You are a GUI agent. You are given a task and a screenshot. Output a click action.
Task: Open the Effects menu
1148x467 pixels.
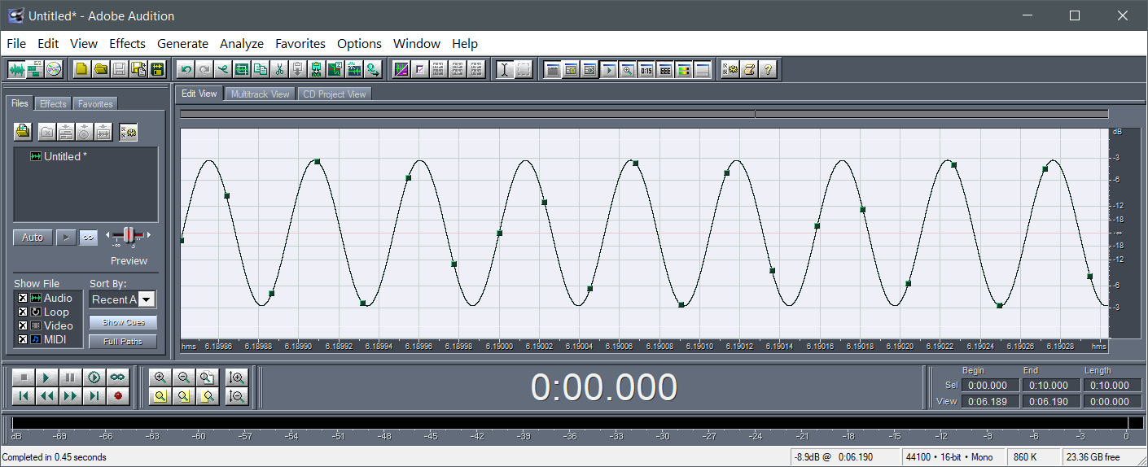pos(127,44)
